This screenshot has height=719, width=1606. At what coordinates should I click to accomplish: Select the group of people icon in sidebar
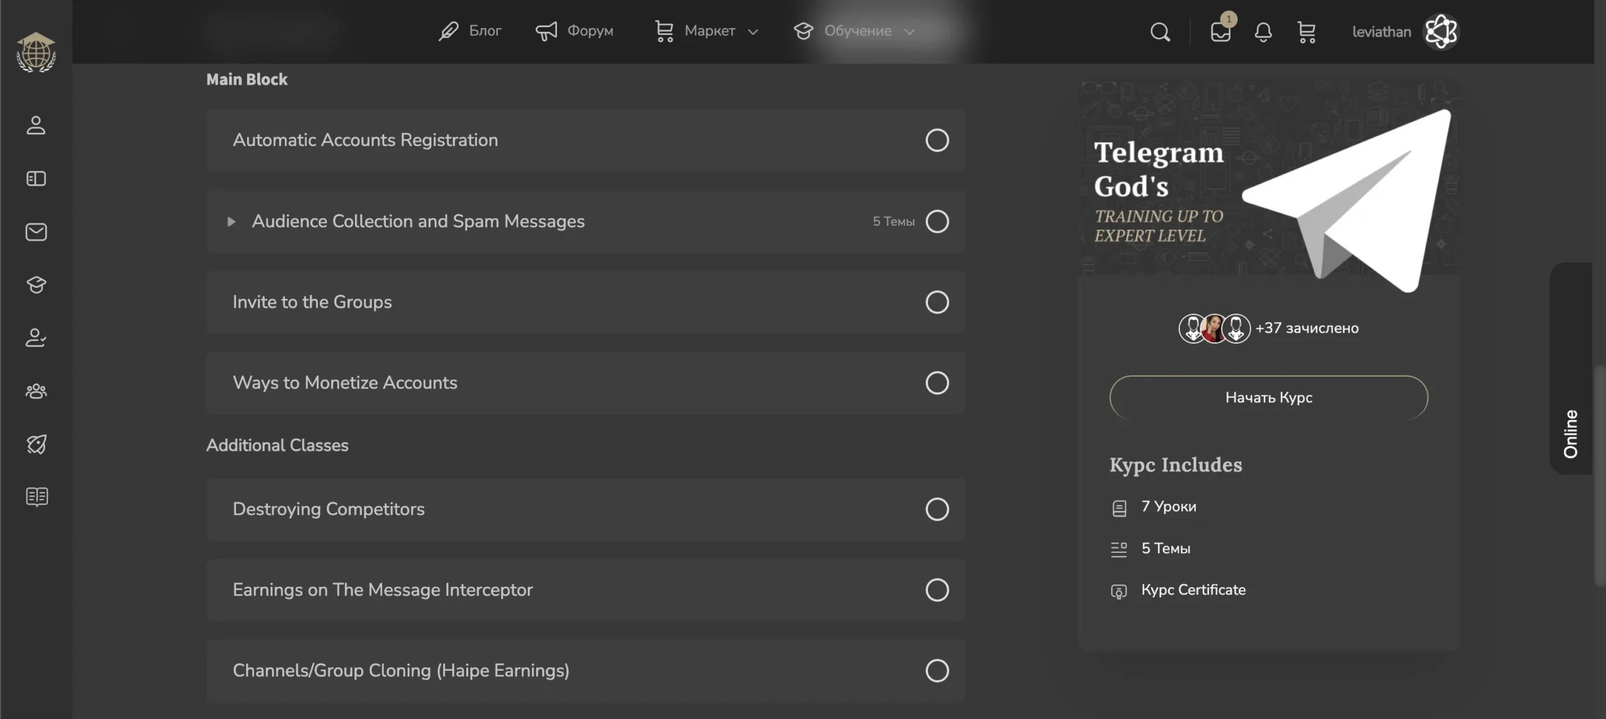tap(36, 391)
